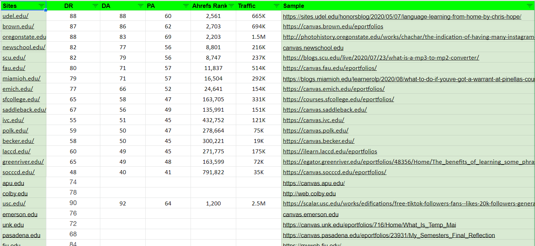Open the scalar.usc.edu tiktok sample link
Screen dimensions: 535x246
coord(409,204)
